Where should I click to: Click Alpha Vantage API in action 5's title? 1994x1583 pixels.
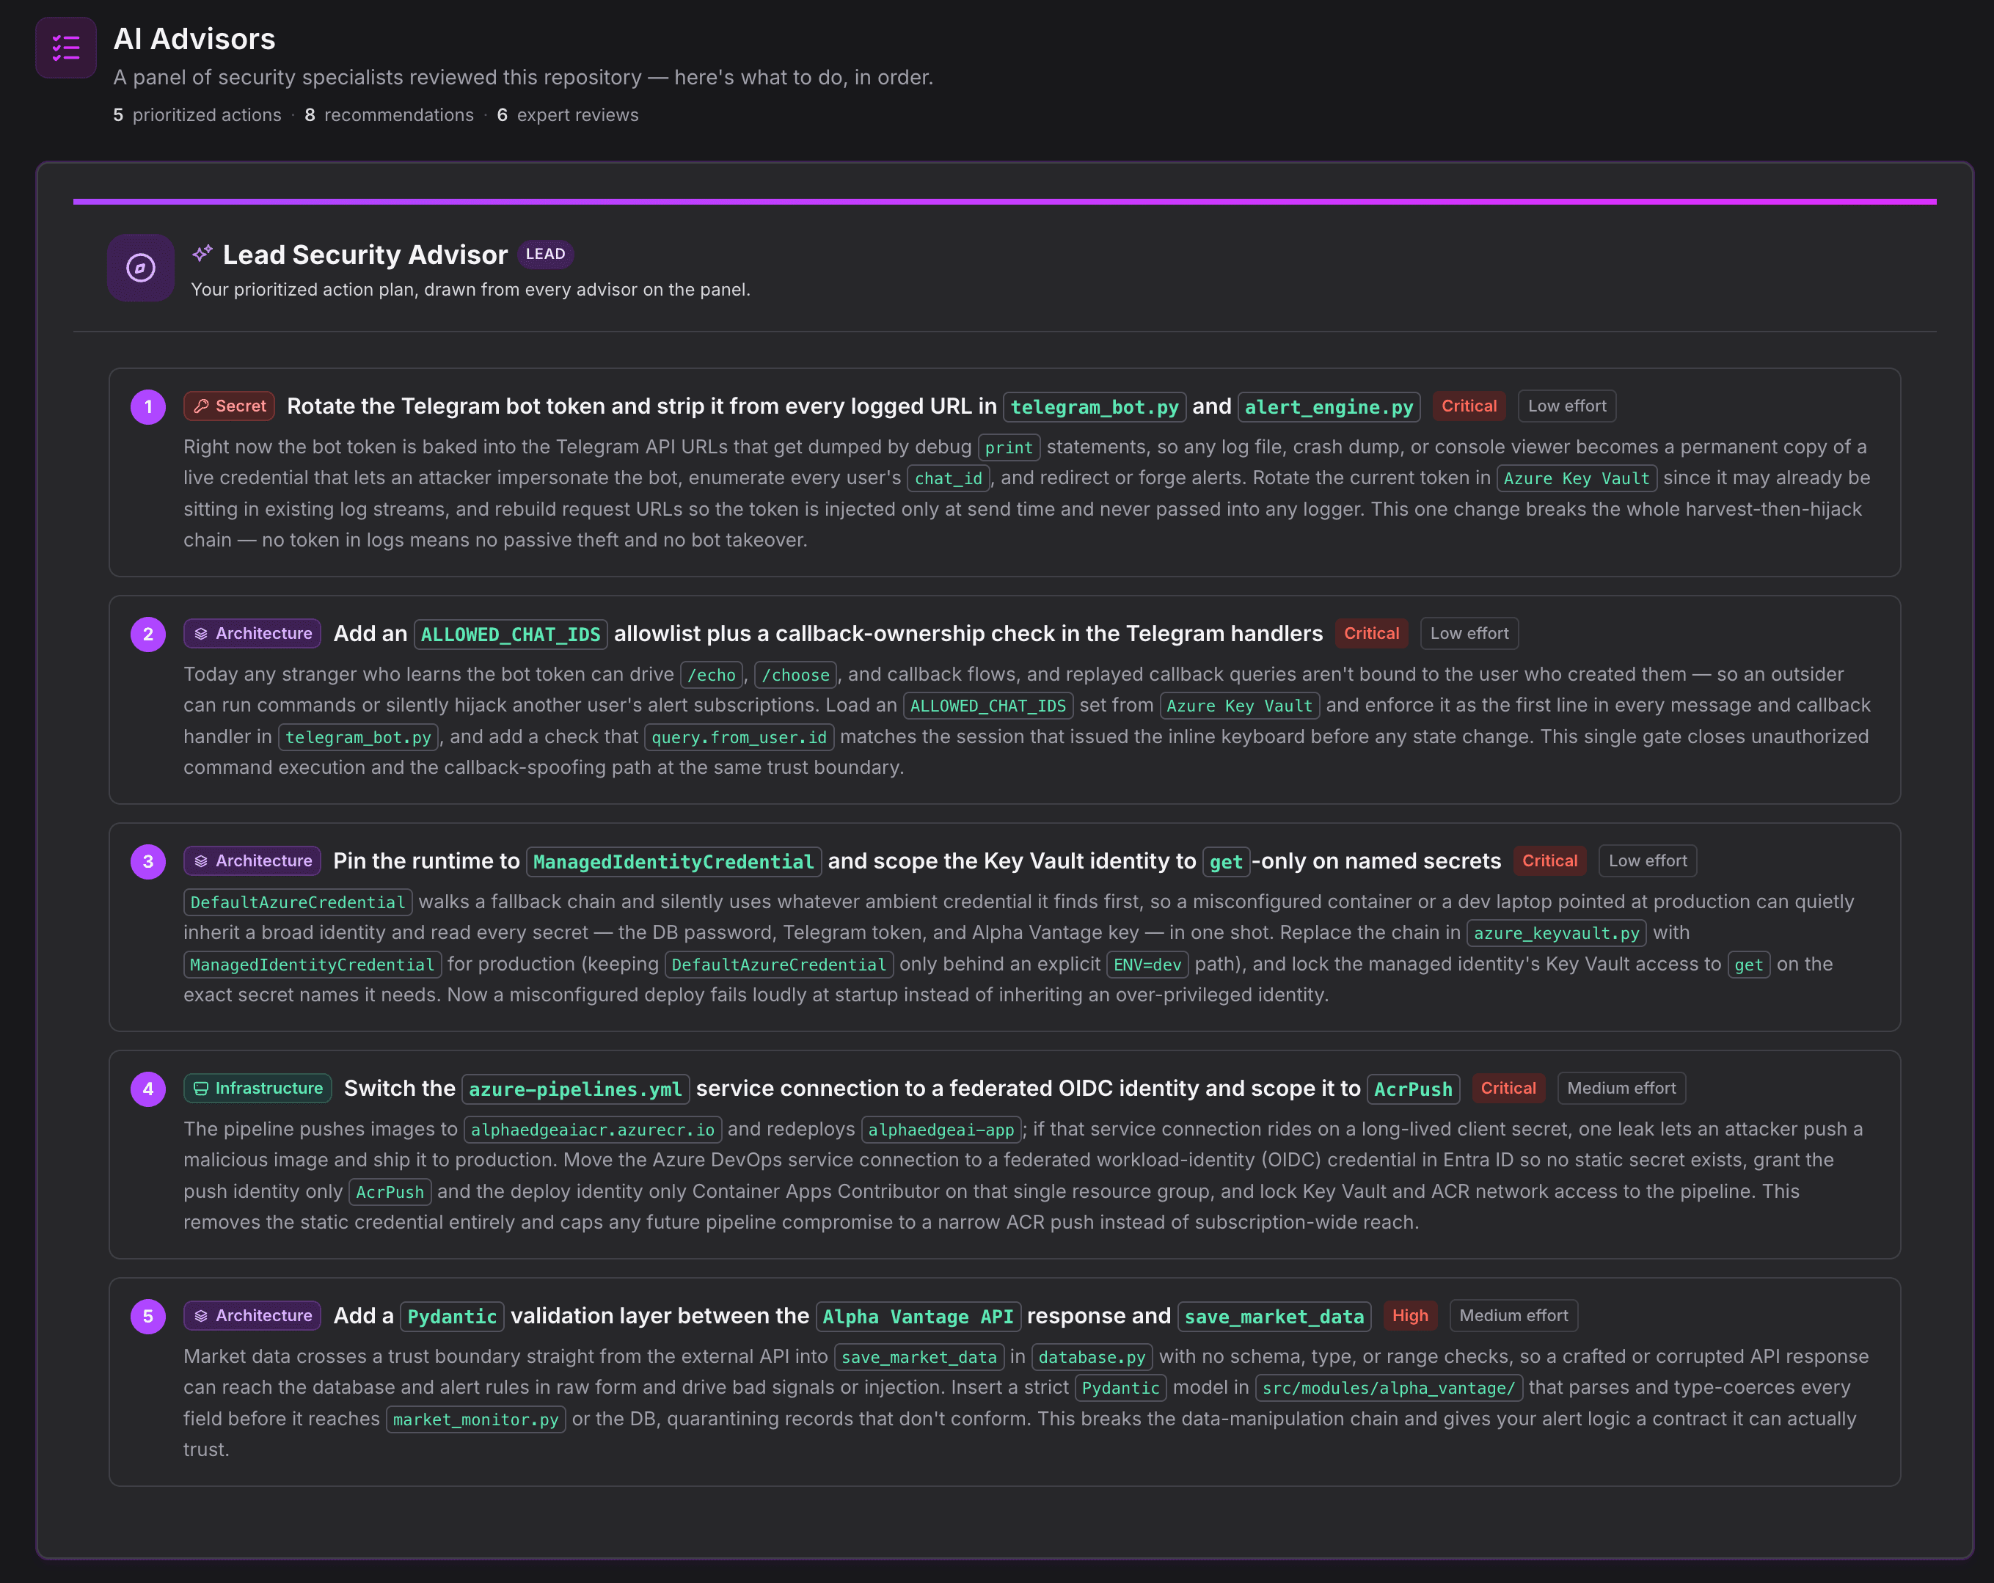919,1317
